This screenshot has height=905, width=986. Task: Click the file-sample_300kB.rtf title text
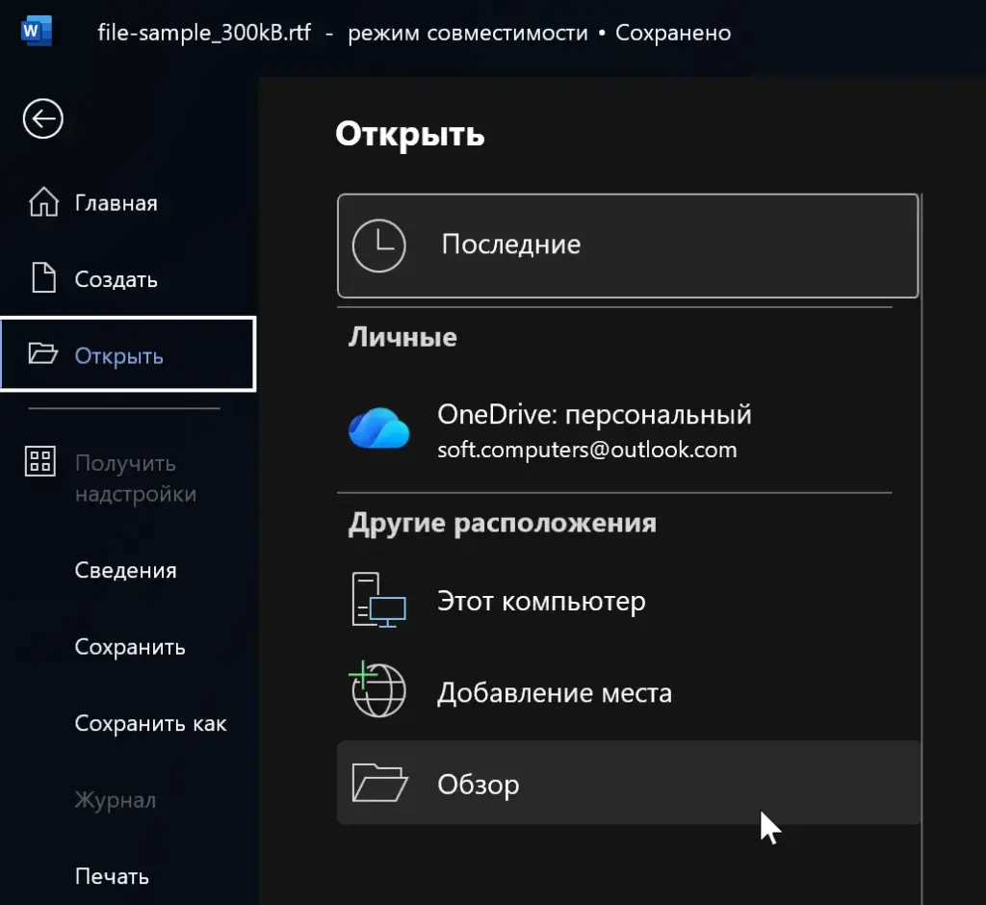(204, 32)
